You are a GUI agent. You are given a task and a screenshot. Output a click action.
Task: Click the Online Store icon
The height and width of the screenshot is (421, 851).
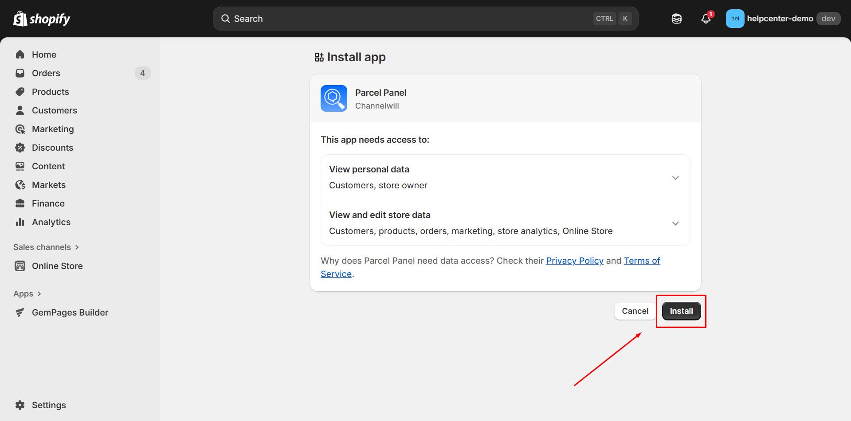pyautogui.click(x=20, y=266)
